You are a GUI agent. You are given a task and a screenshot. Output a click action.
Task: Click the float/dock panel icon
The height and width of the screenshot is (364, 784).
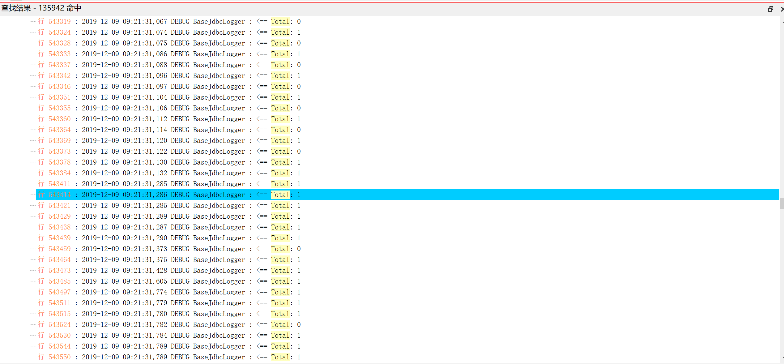coord(770,9)
